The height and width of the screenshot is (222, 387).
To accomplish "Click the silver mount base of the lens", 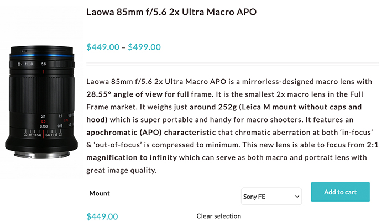I will (41, 155).
